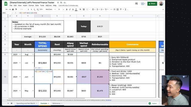Open the text color picker
This screenshot has width=191, height=107.
76,10
